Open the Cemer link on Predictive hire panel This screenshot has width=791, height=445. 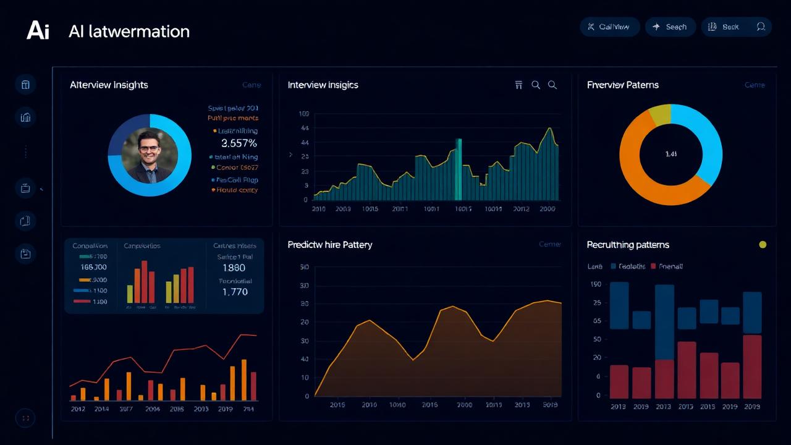[550, 244]
